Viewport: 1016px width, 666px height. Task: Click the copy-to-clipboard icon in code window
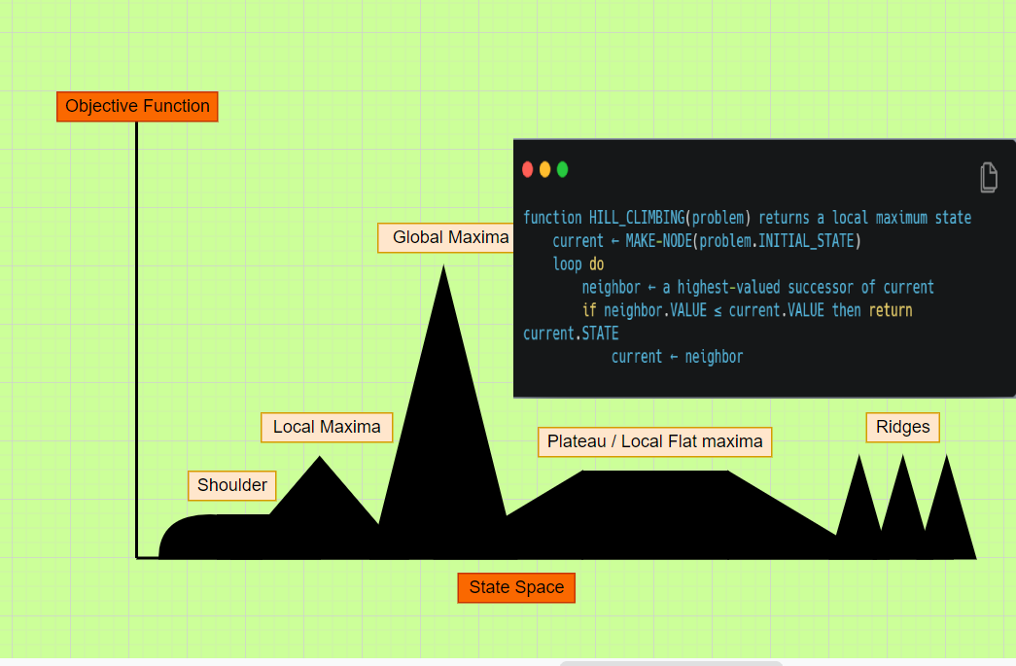click(x=989, y=177)
